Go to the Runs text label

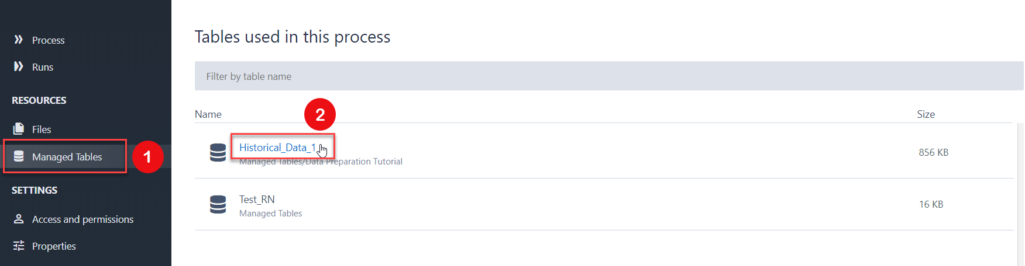[x=43, y=67]
